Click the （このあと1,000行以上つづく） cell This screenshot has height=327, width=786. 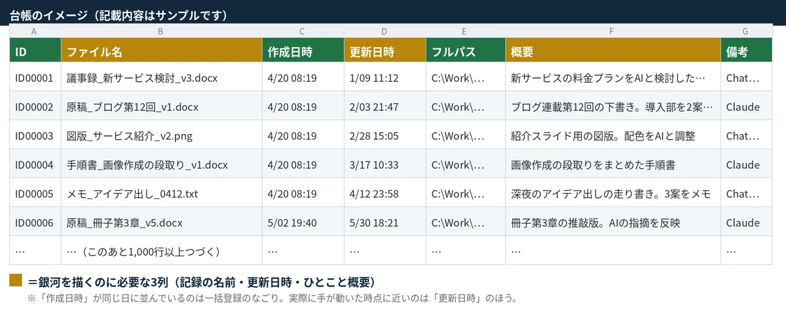point(162,250)
